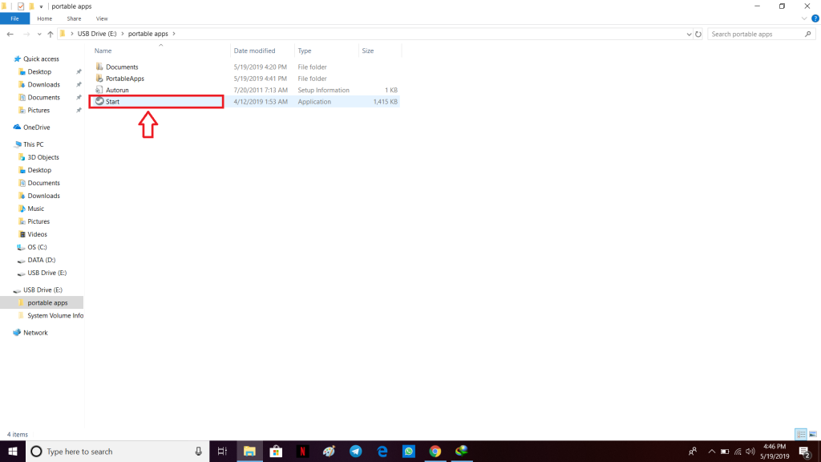Expand the ribbon with the chevron
821x462 pixels.
pos(803,18)
